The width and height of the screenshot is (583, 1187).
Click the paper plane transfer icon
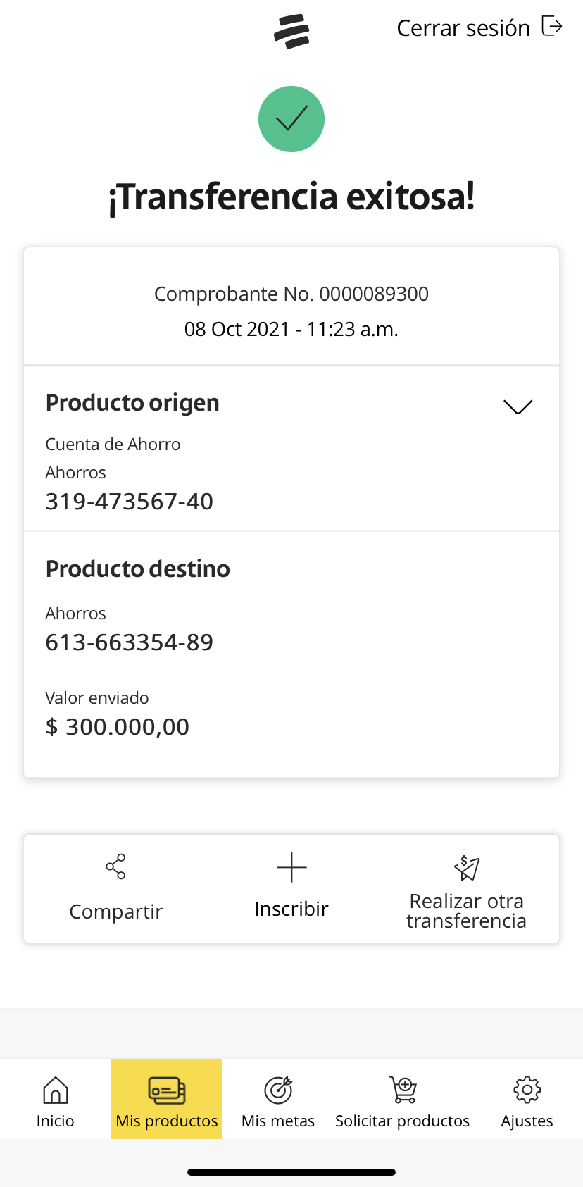466,868
